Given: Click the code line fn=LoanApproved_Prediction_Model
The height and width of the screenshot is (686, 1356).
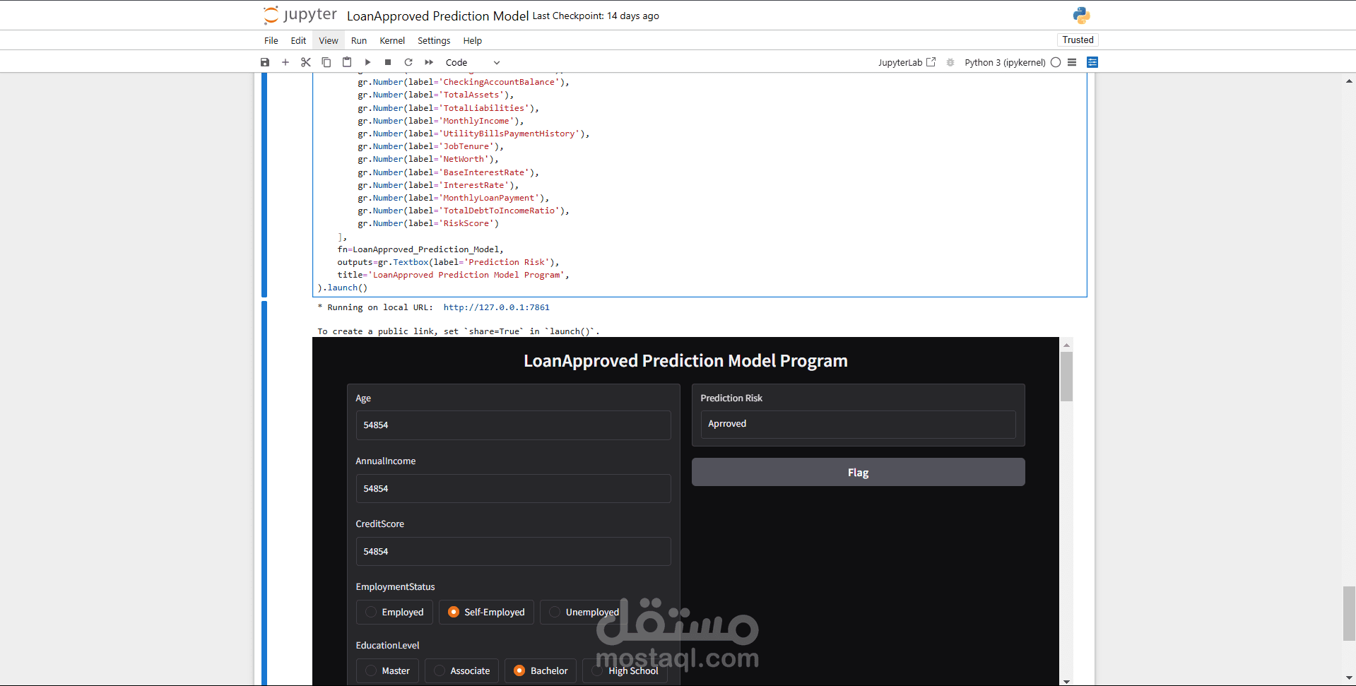Looking at the screenshot, I should (420, 249).
